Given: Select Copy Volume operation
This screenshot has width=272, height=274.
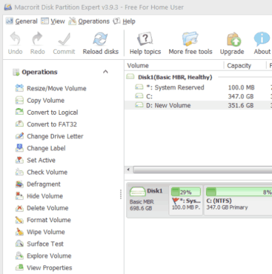Looking at the screenshot, I should pos(40,100).
